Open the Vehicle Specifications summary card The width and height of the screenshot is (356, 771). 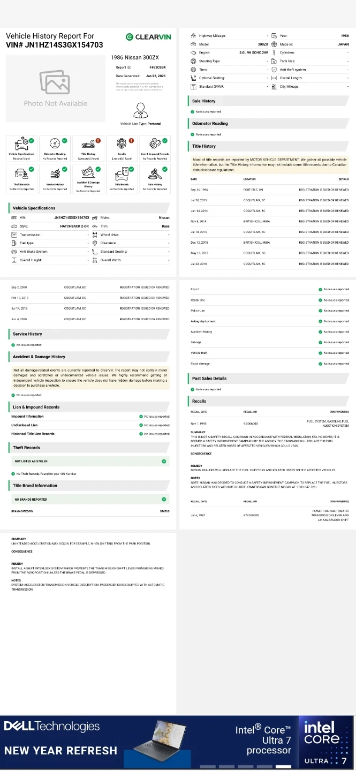click(21, 148)
